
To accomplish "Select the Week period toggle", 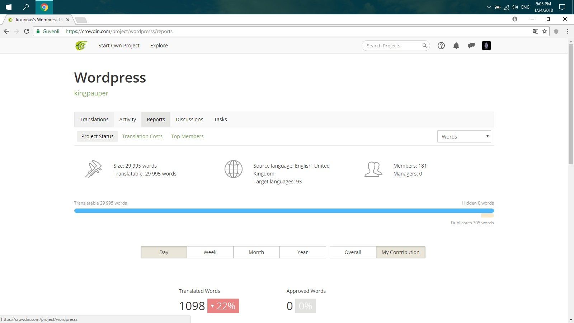I will point(210,252).
